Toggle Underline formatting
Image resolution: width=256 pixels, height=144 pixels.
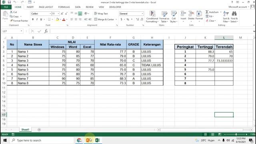pyautogui.click(x=41, y=20)
